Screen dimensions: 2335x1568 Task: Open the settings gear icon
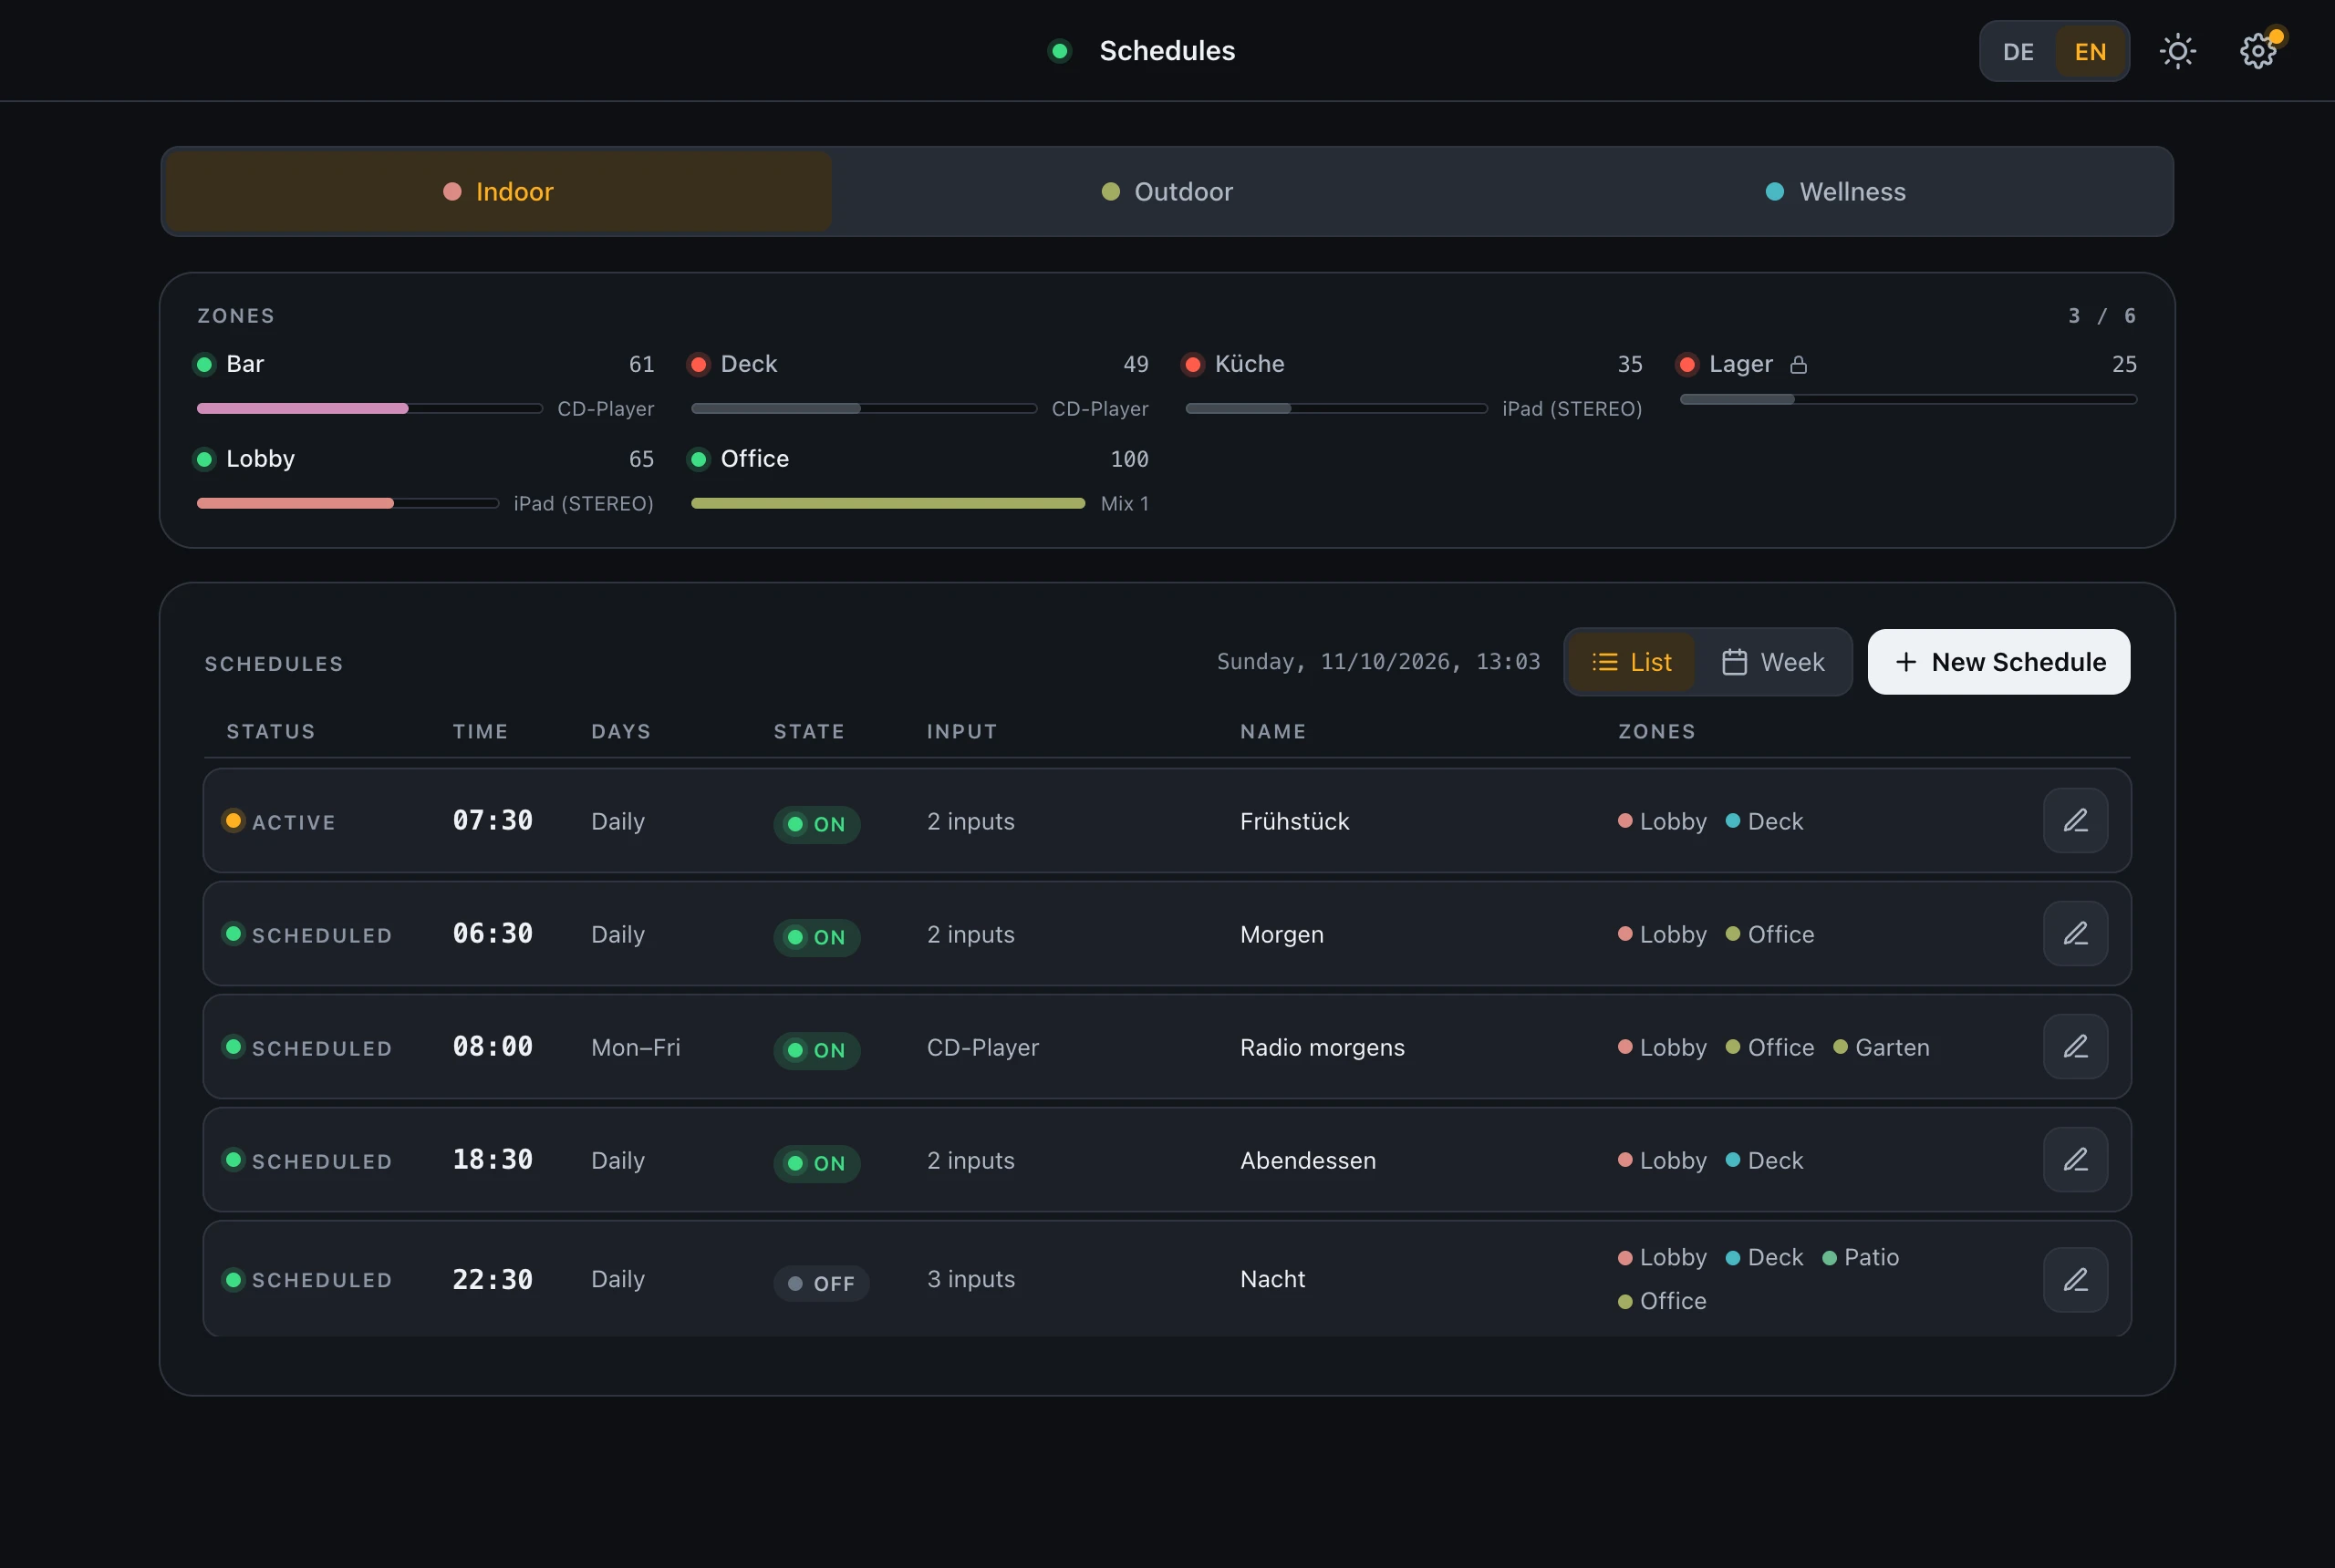pyautogui.click(x=2257, y=51)
